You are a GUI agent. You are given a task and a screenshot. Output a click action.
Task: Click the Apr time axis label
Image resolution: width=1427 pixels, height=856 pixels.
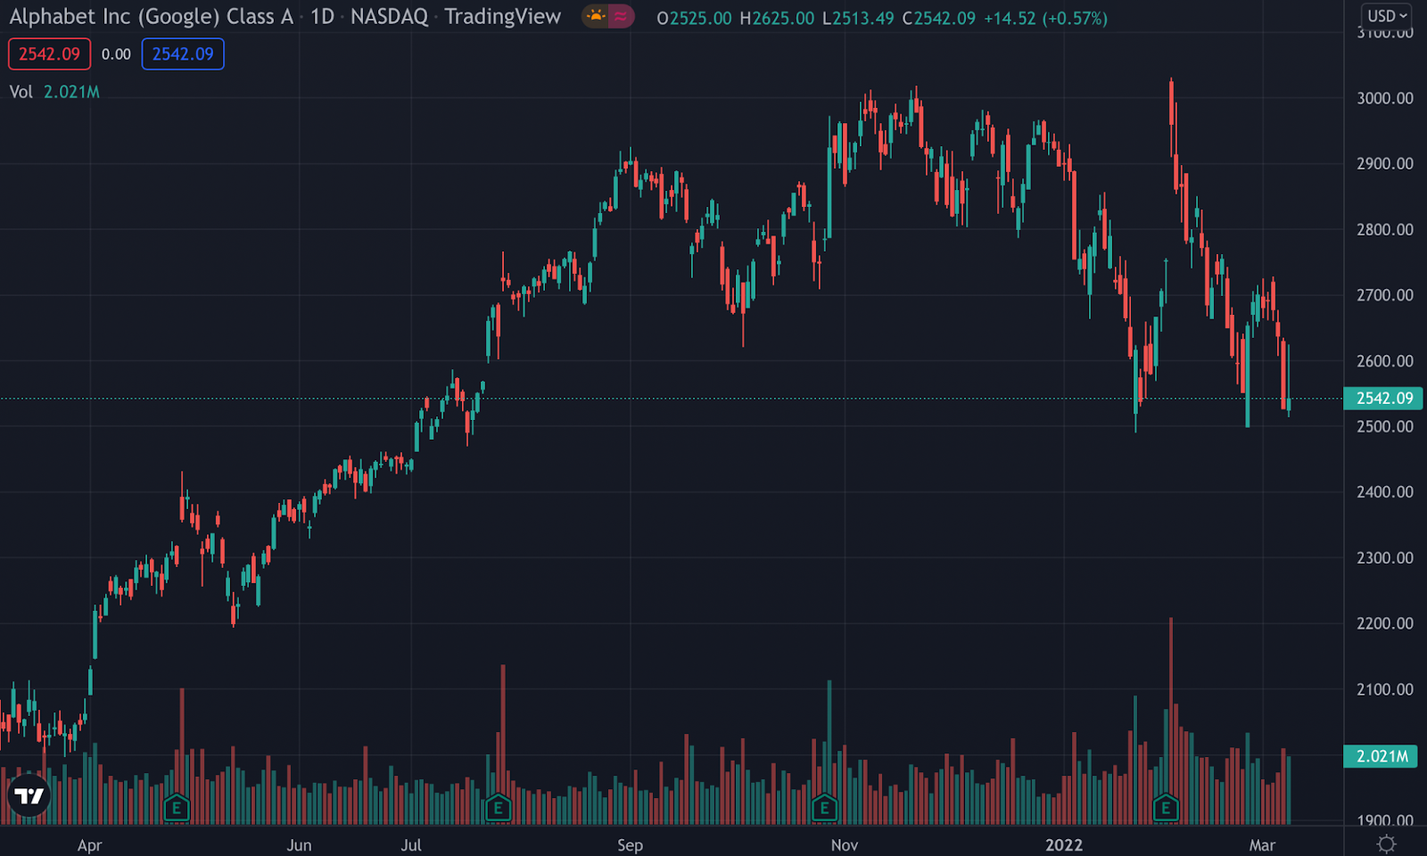coord(89,845)
